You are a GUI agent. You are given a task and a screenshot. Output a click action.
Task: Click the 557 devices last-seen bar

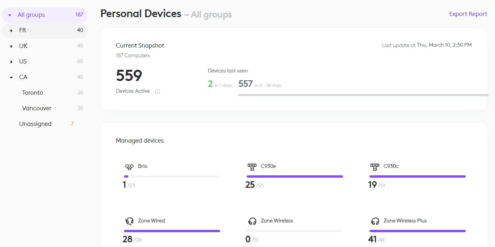pos(363,95)
